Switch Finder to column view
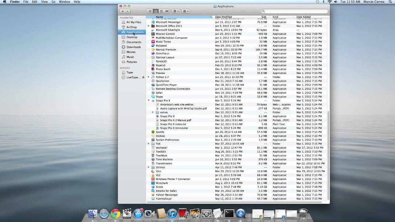This screenshot has width=395, height=222. (x=161, y=11)
